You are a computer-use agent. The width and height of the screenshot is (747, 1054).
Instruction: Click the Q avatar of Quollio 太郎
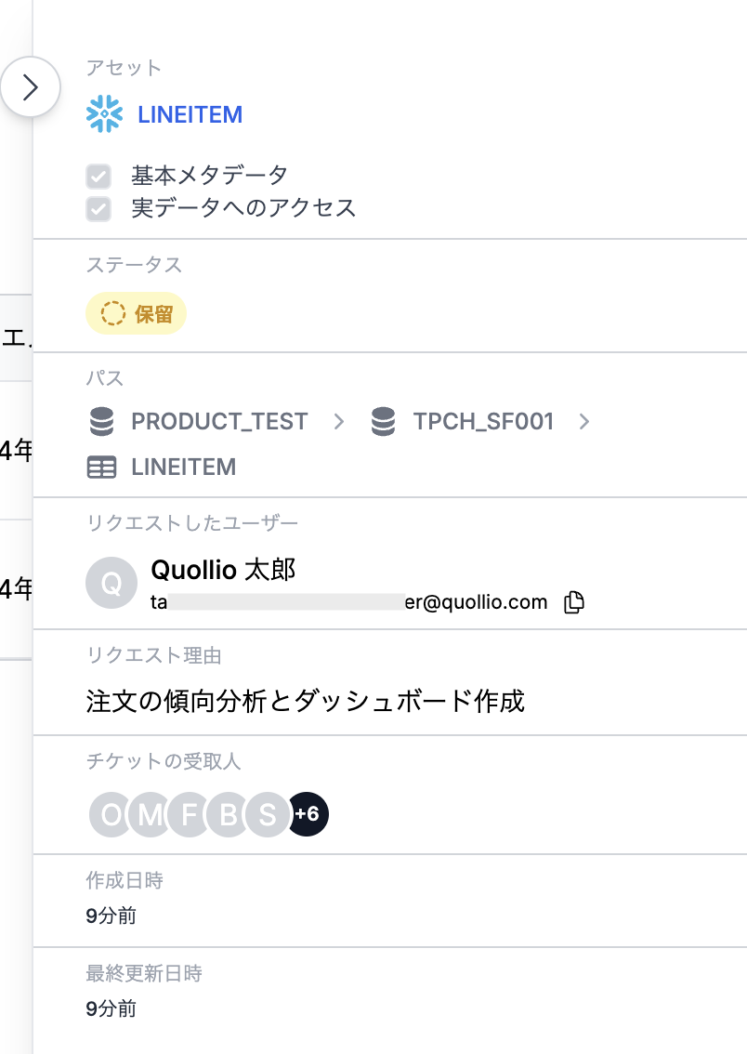pos(111,583)
